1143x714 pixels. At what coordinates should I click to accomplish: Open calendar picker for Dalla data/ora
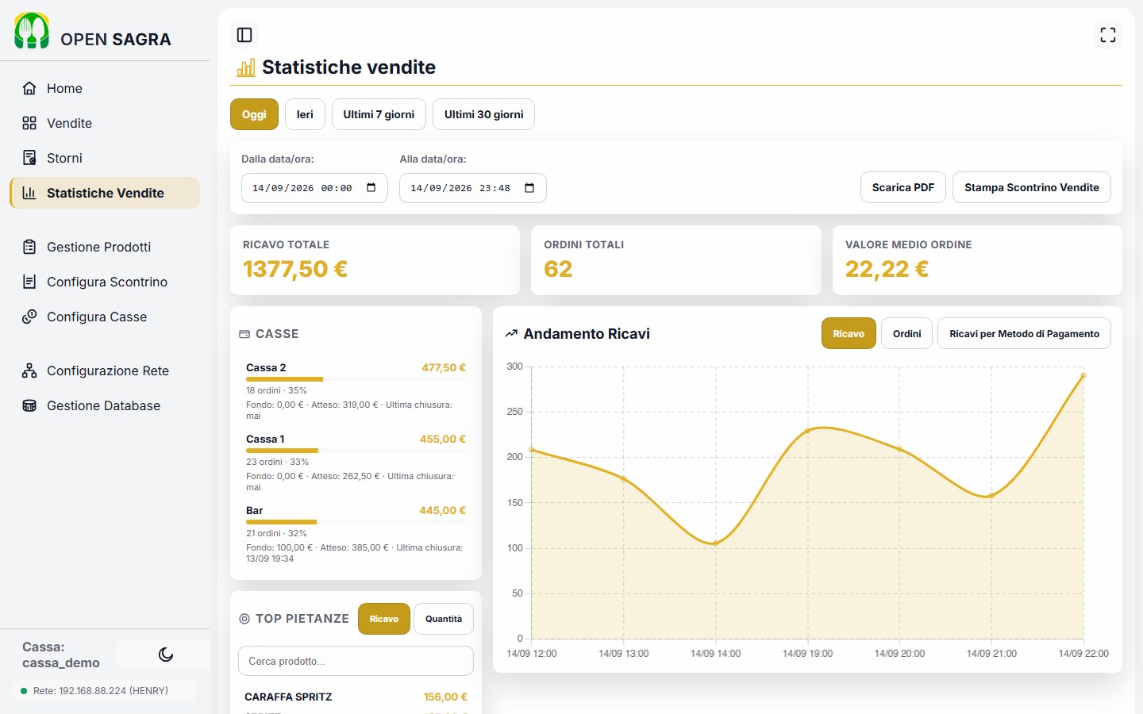click(371, 188)
